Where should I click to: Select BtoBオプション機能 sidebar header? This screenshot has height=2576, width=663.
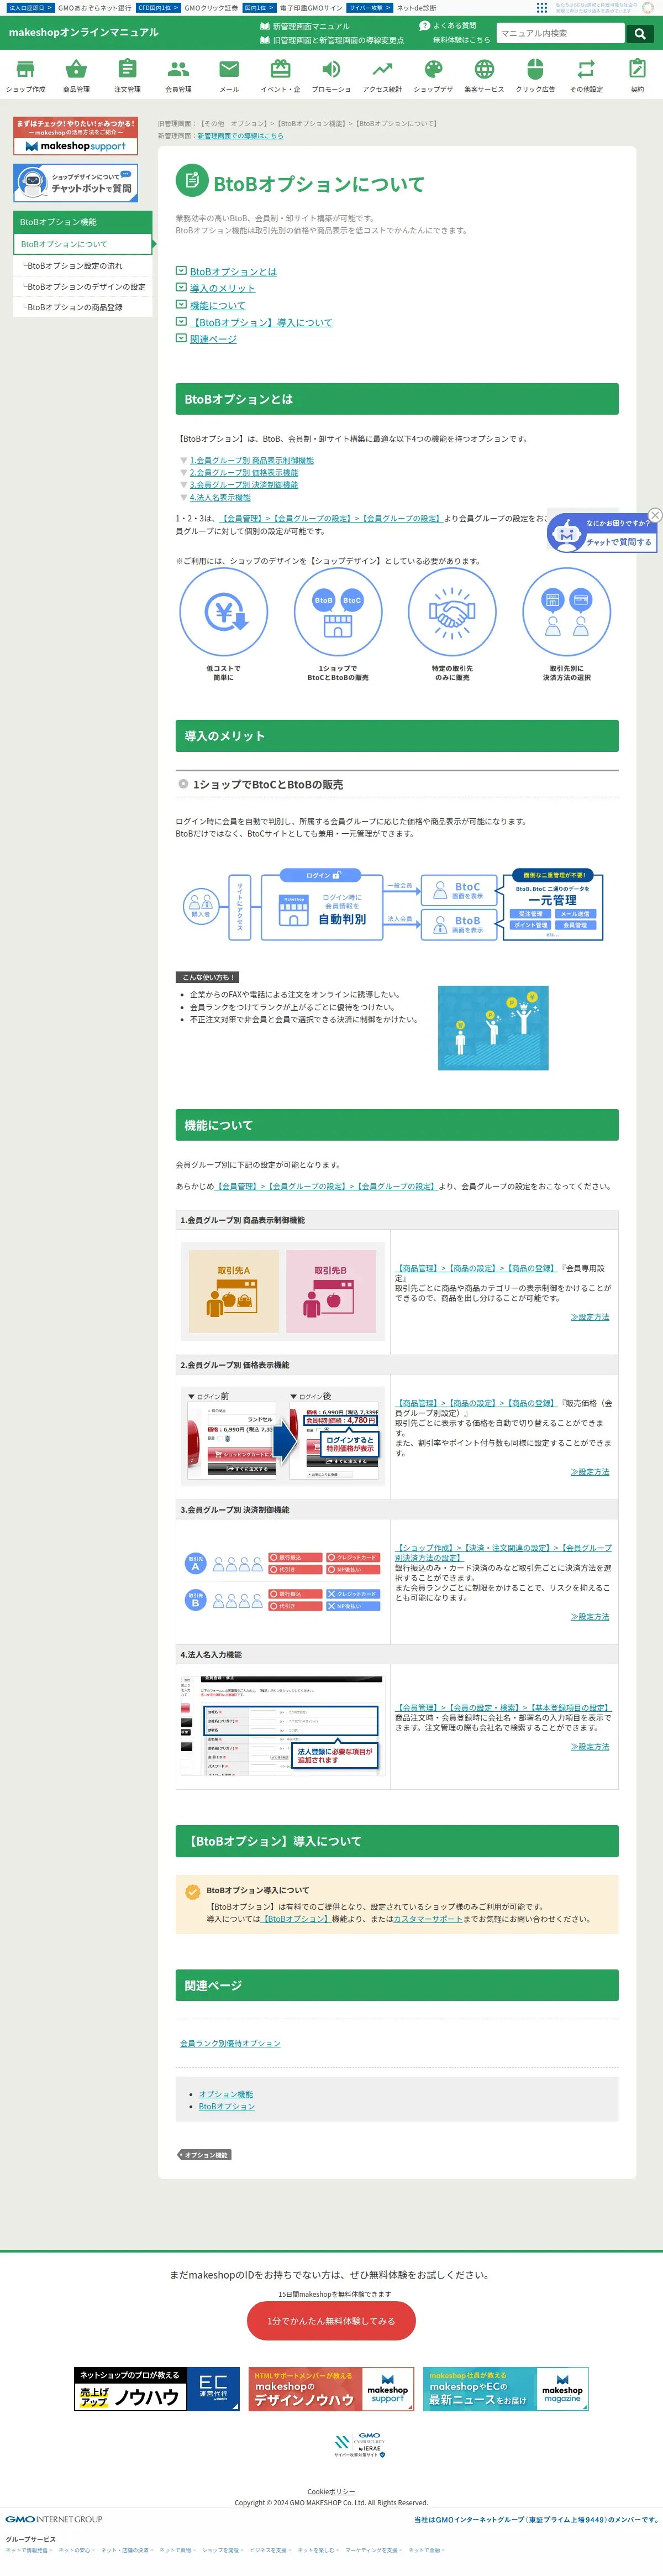click(x=83, y=222)
